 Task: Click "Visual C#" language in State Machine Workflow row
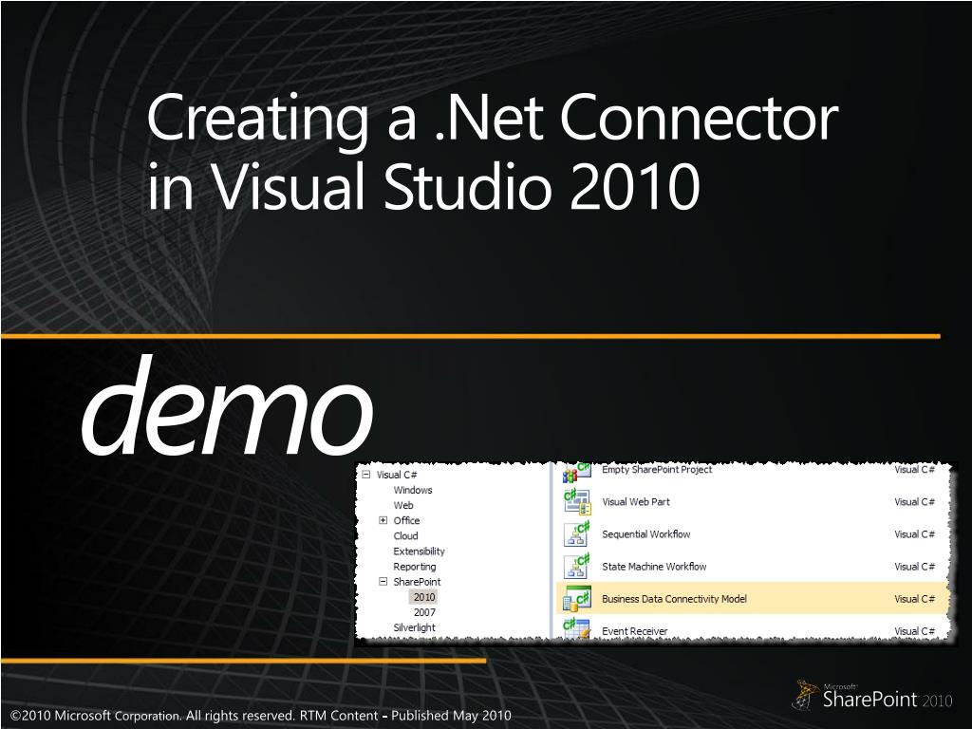point(914,567)
